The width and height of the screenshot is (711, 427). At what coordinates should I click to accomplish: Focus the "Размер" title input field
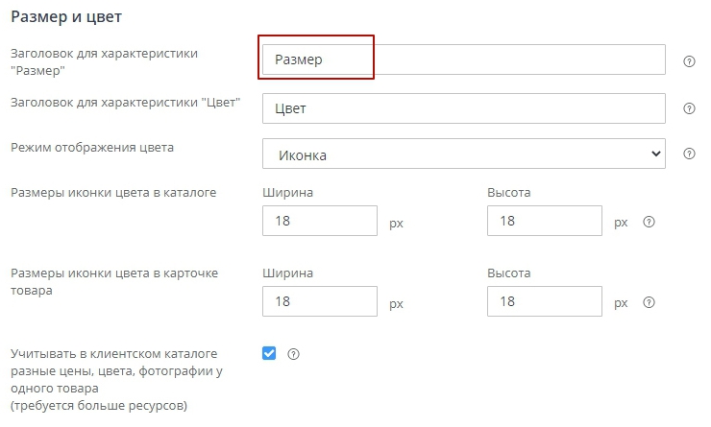point(463,59)
